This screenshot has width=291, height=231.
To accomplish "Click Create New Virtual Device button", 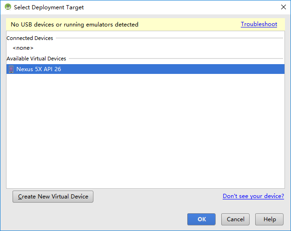I will (53, 197).
